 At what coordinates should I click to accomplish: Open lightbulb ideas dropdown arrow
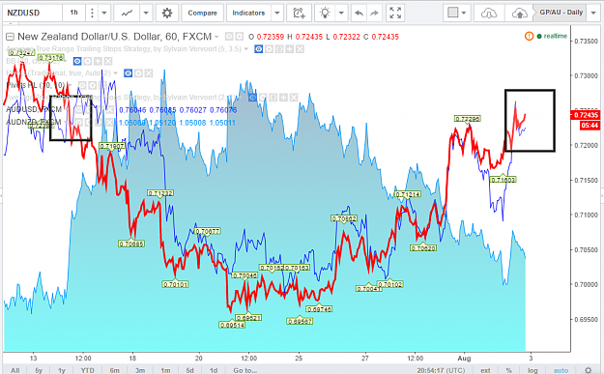pyautogui.click(x=341, y=14)
